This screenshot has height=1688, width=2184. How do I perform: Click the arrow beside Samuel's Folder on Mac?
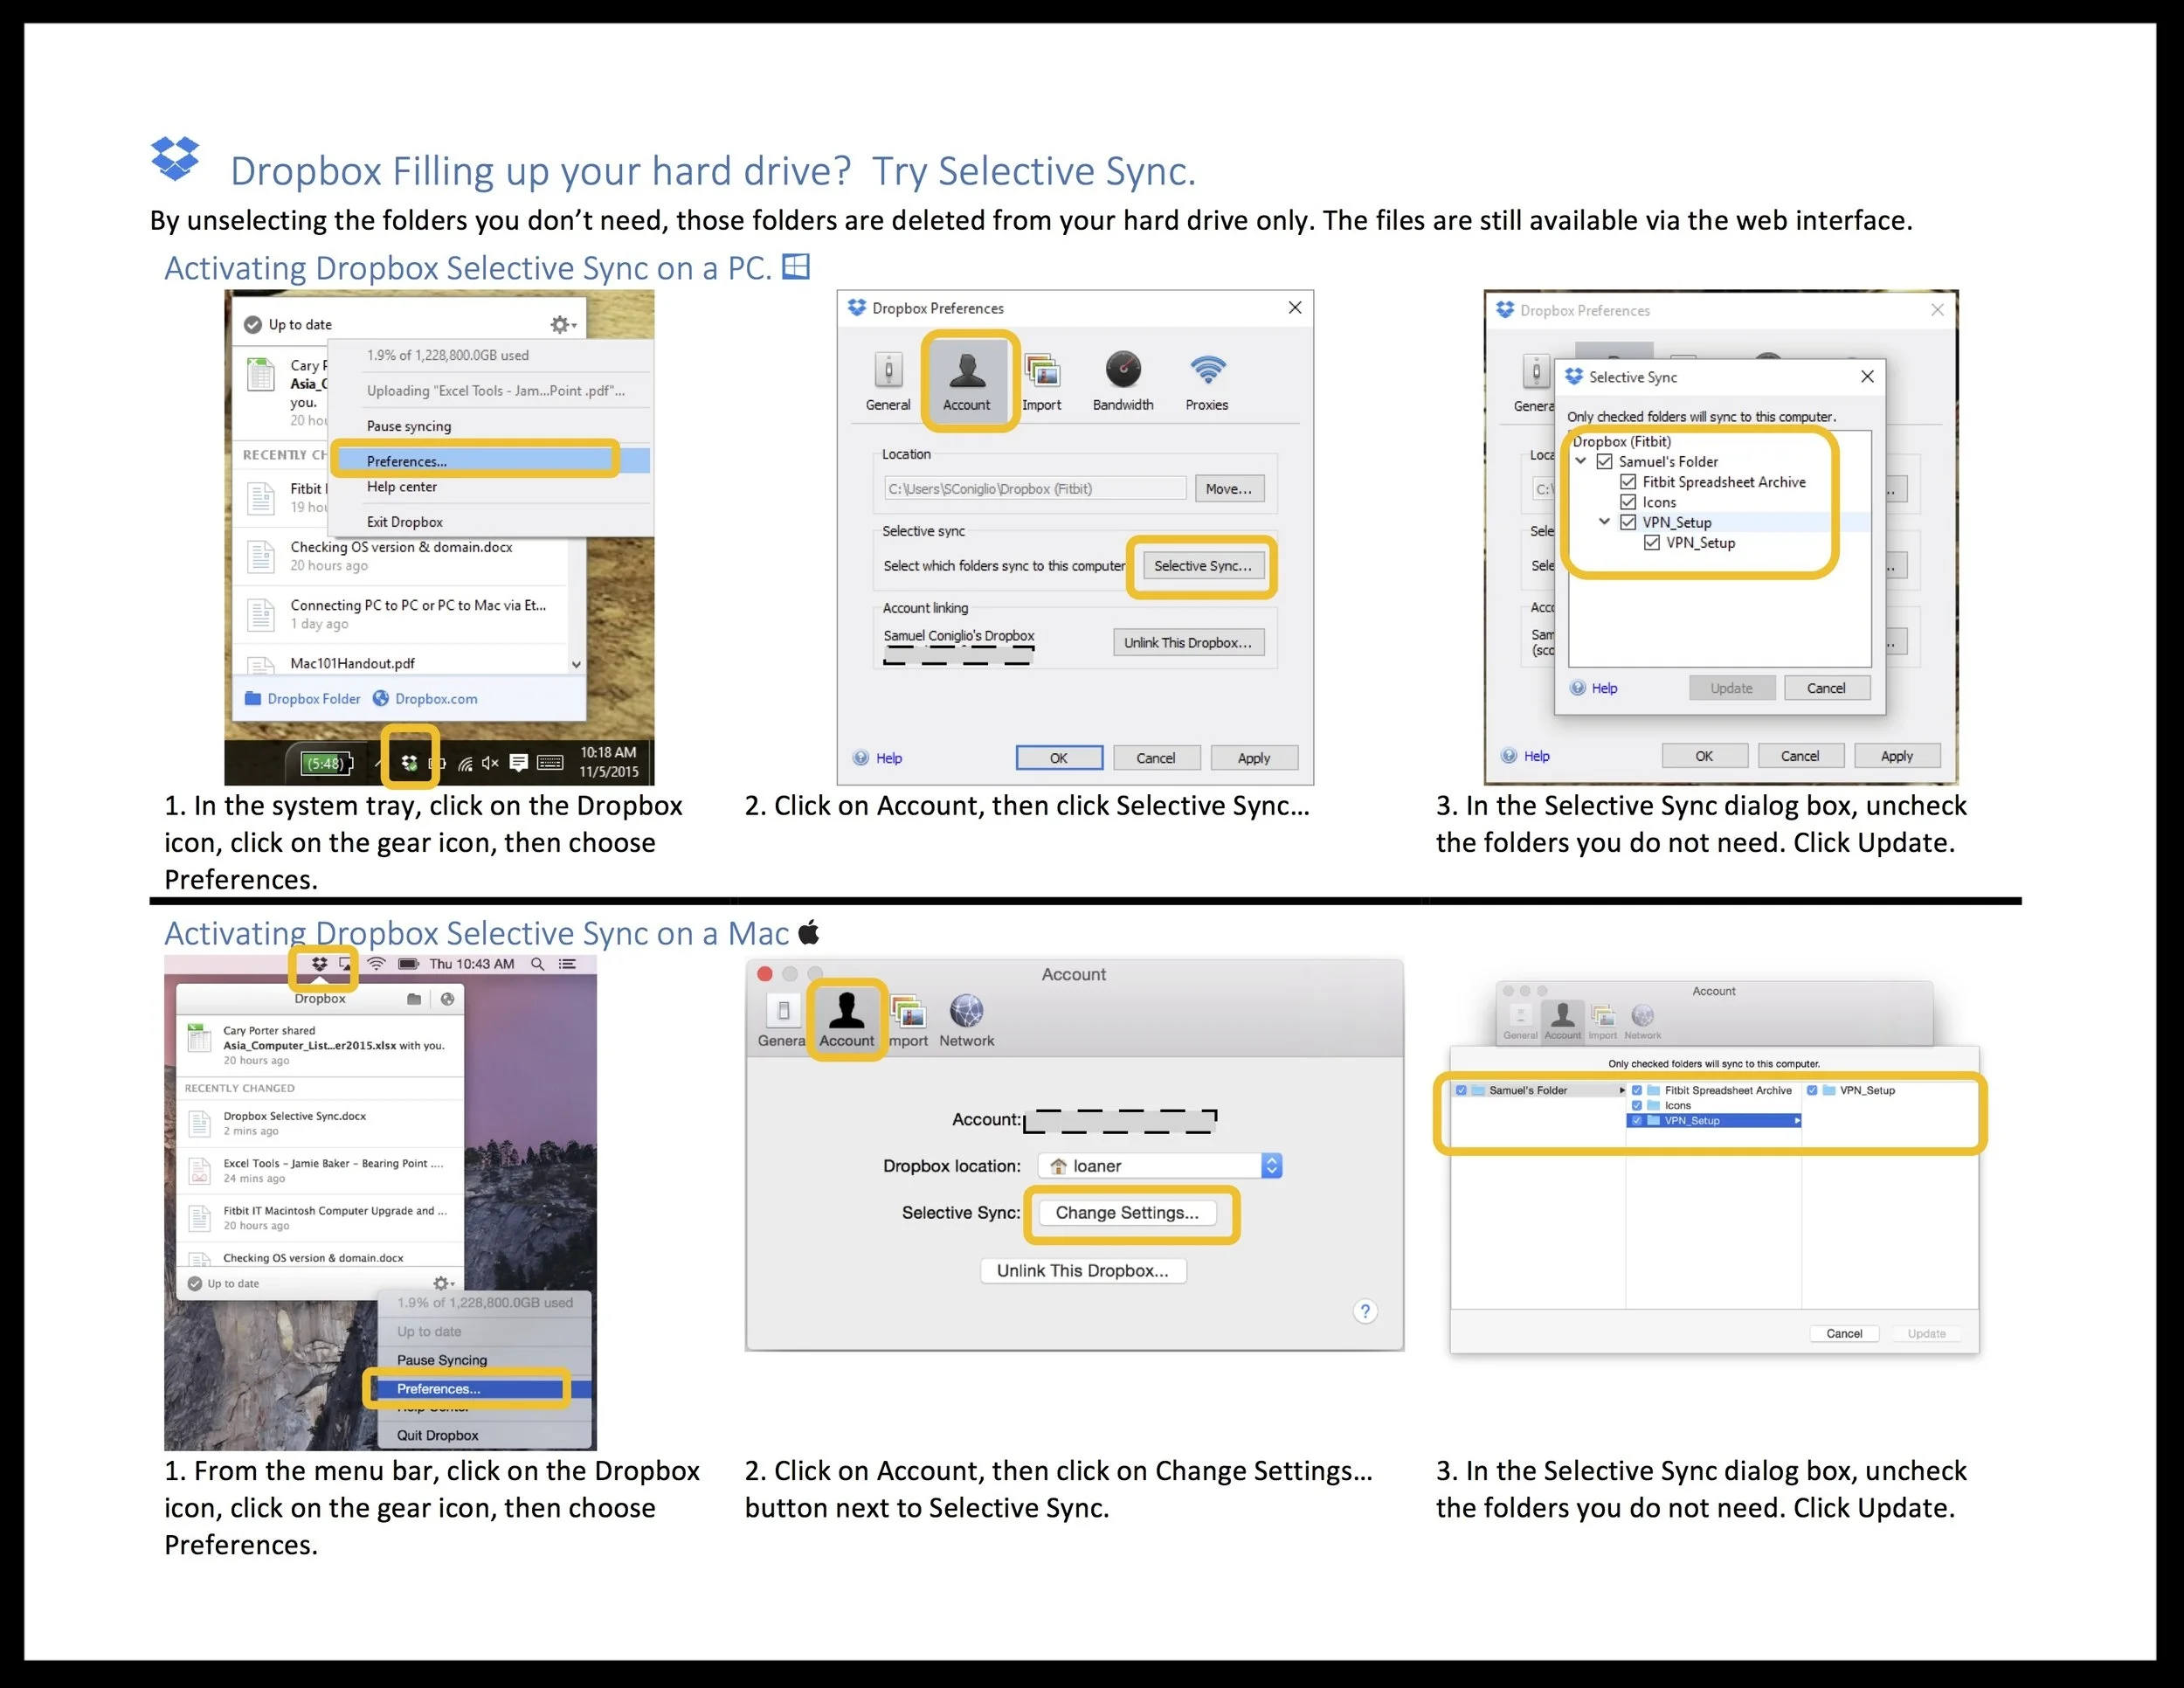pos(1622,1090)
